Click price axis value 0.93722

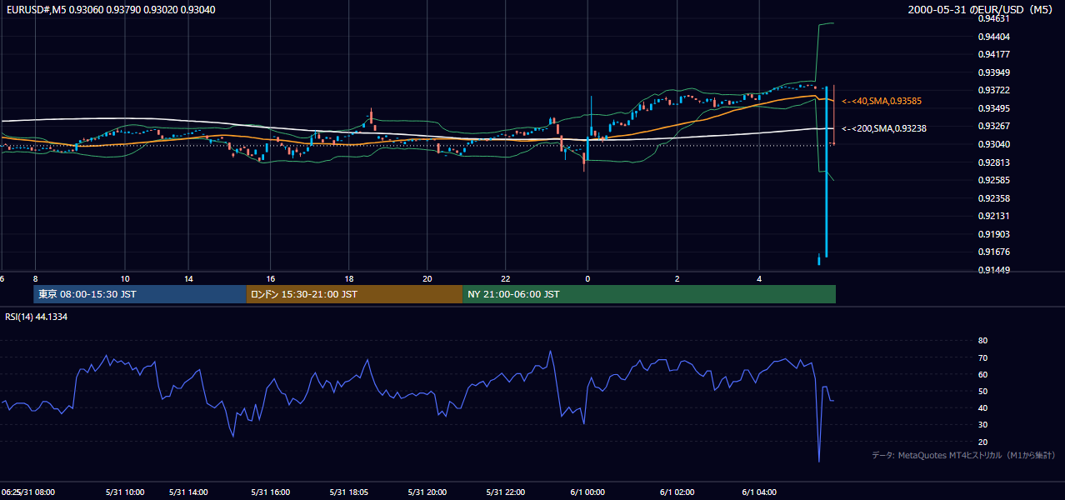point(994,90)
